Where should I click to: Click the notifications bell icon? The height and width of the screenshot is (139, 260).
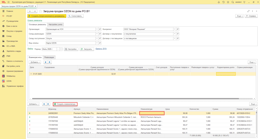point(219,2)
